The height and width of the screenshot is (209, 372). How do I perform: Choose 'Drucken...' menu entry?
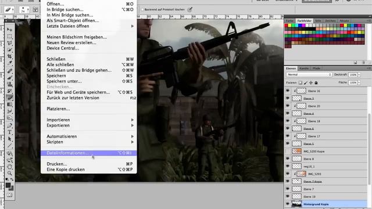pyautogui.click(x=89, y=164)
